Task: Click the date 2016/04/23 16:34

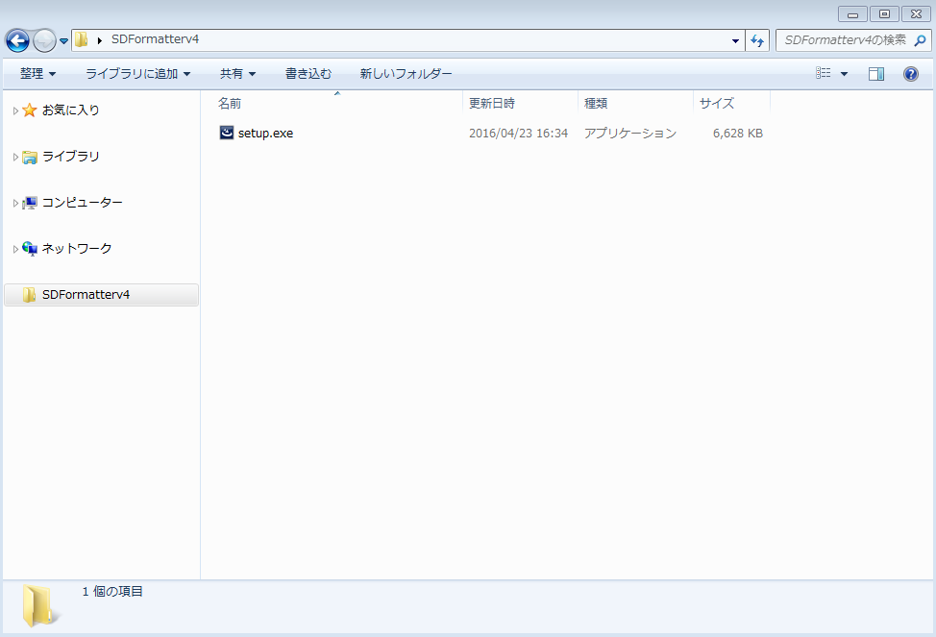Action: (518, 134)
